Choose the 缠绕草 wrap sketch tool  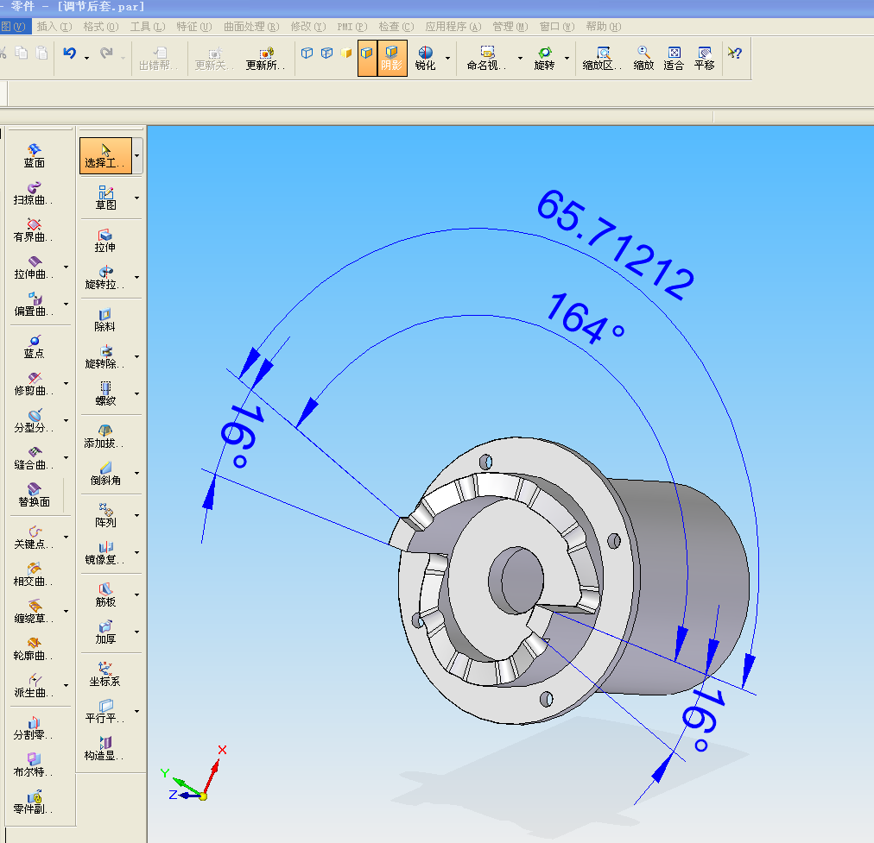tap(34, 612)
